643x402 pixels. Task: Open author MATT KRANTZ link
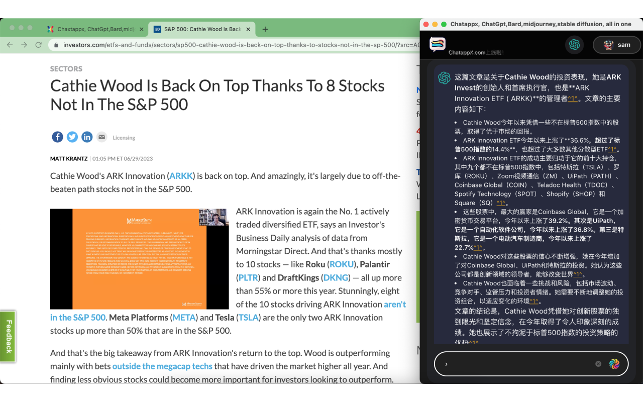69,159
